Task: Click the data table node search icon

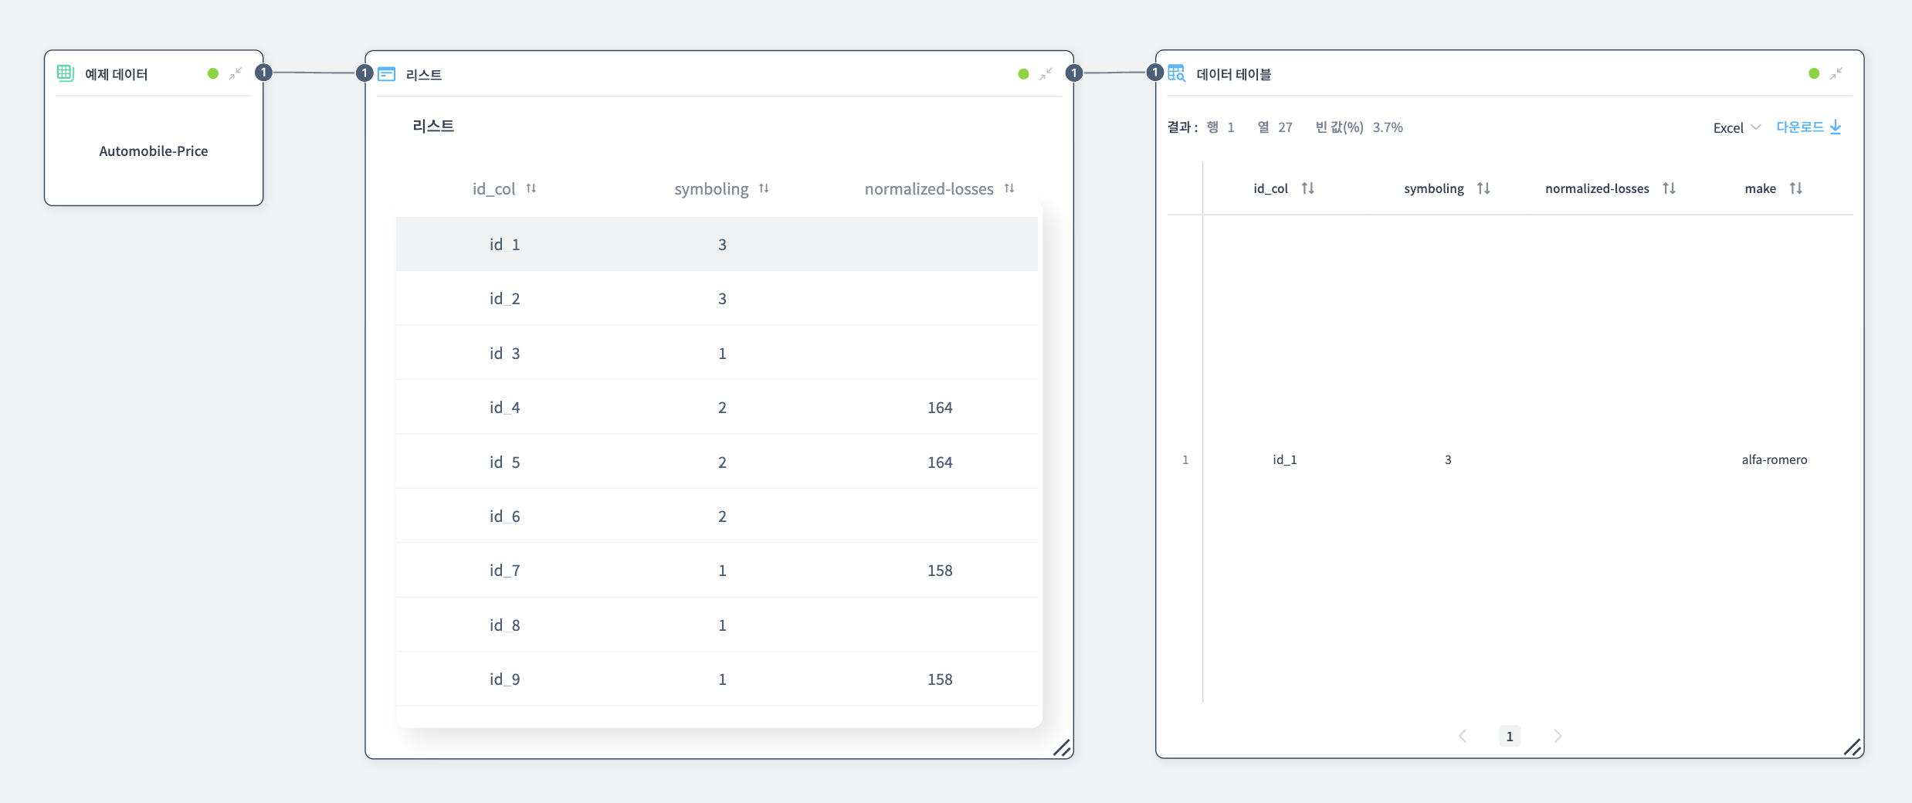Action: pos(1176,73)
